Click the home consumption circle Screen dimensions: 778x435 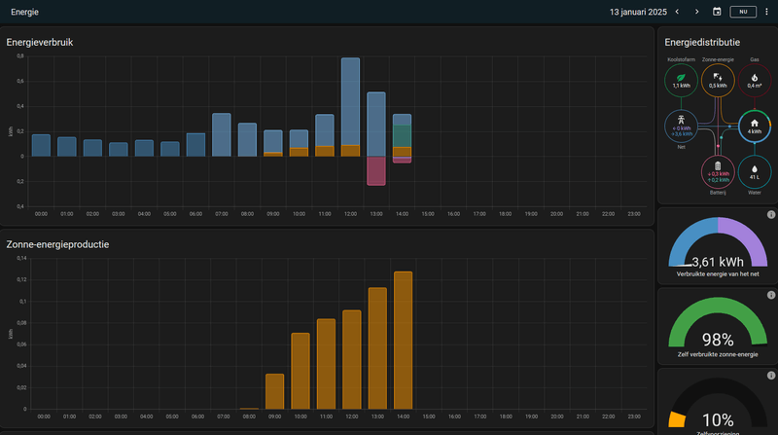(755, 127)
